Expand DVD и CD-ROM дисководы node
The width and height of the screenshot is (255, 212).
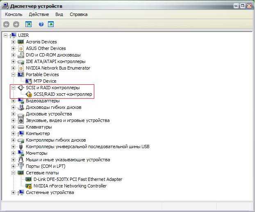tap(14, 55)
